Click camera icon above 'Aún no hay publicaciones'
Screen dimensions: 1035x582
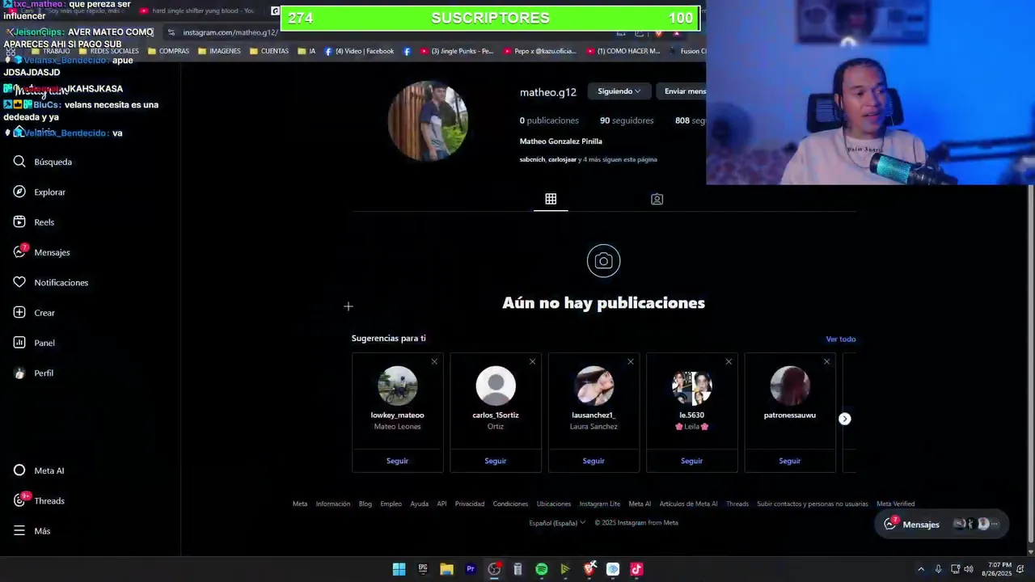(x=603, y=261)
